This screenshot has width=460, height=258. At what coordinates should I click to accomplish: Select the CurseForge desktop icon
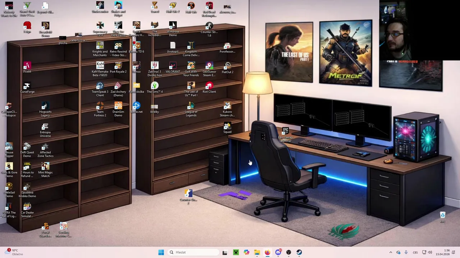point(27,88)
